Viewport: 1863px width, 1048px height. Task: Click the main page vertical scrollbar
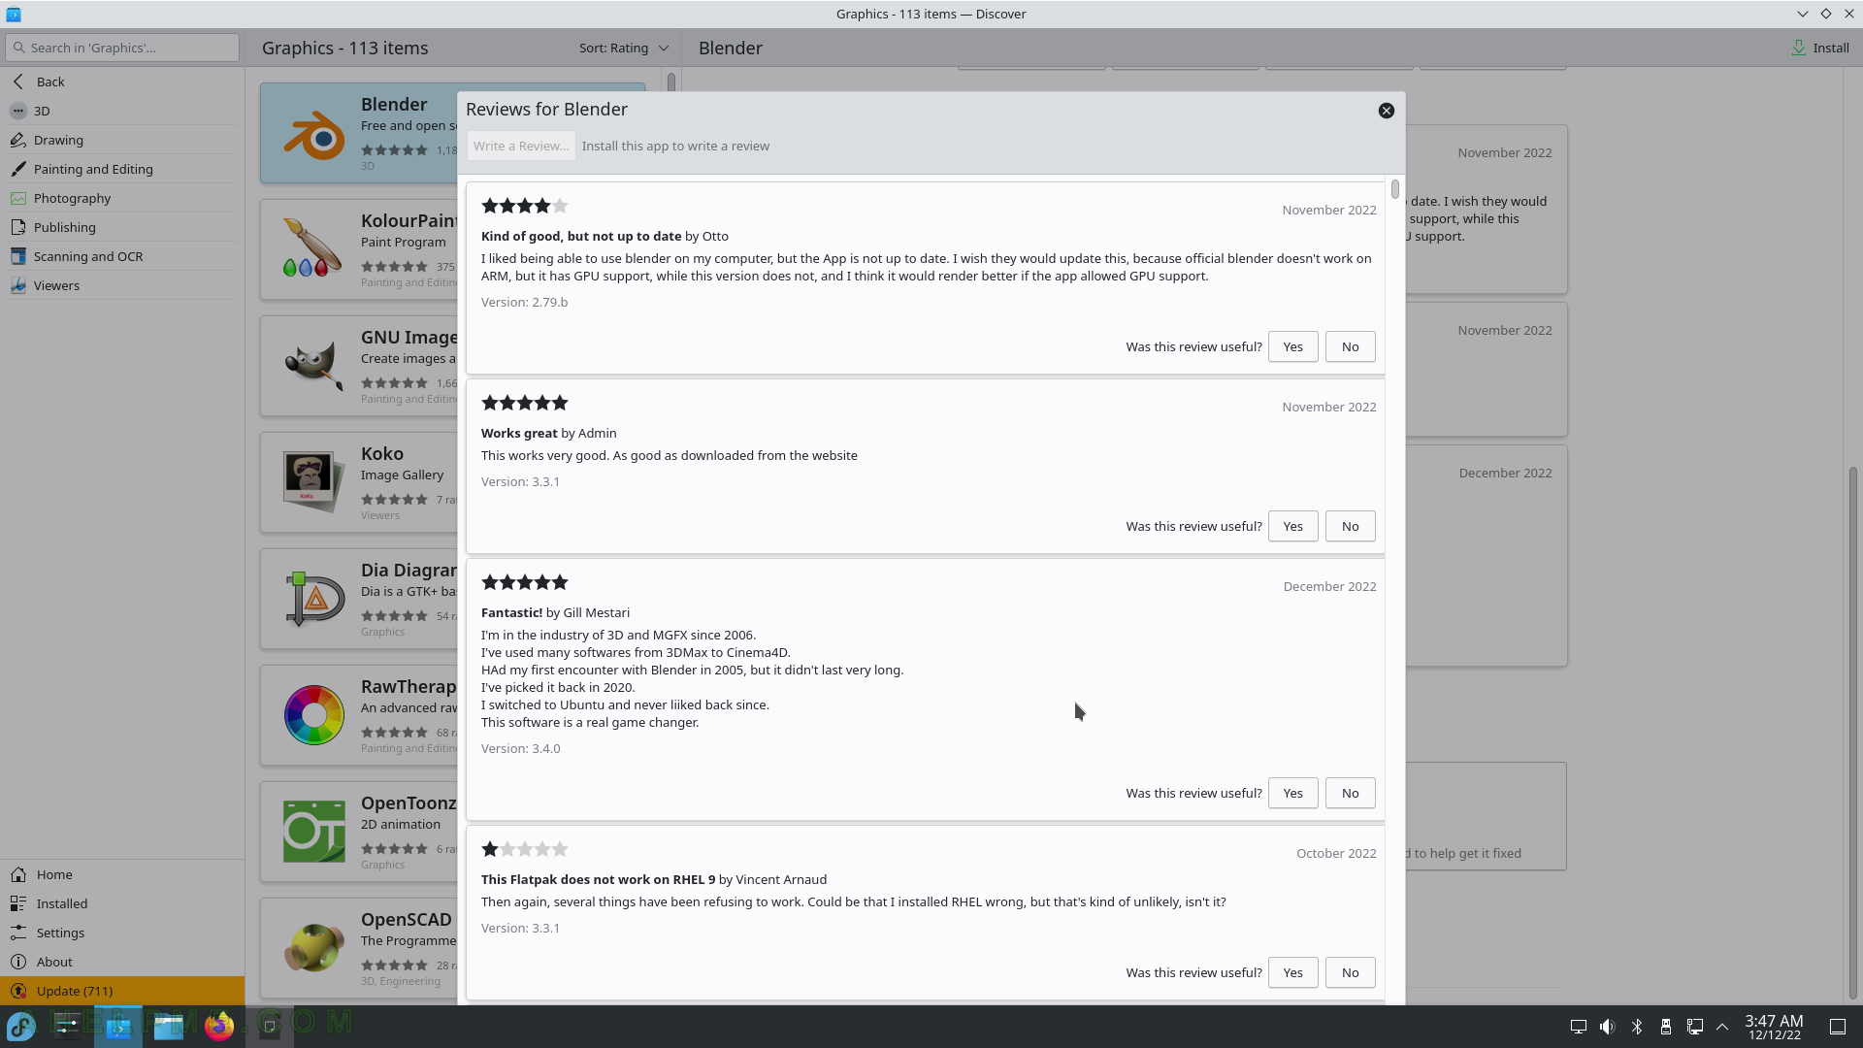(x=1852, y=733)
